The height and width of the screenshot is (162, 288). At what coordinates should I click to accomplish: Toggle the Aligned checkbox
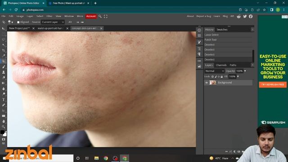pos(18,22)
